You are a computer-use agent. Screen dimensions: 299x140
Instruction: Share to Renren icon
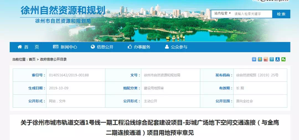[278, 59]
